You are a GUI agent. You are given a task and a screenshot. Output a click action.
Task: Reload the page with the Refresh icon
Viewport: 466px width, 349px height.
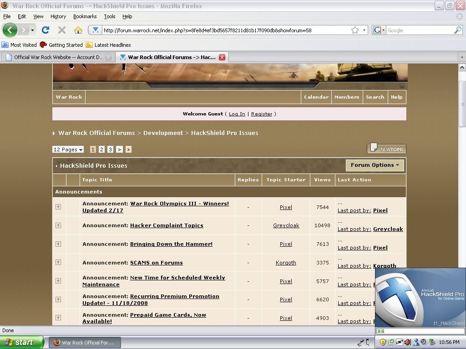click(46, 30)
